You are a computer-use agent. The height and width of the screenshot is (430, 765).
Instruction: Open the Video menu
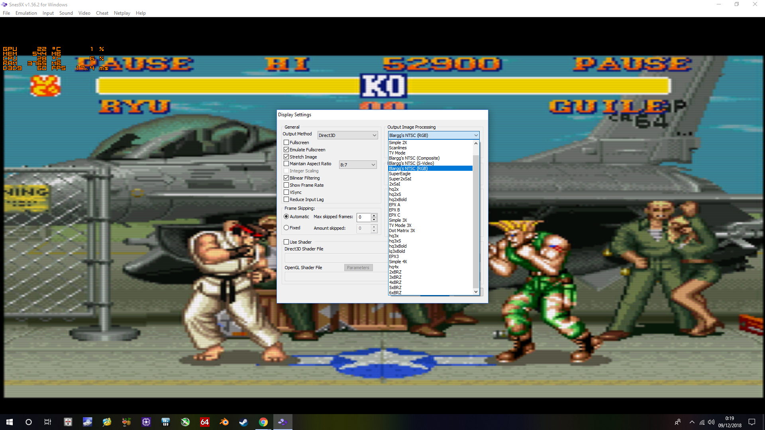(x=84, y=13)
